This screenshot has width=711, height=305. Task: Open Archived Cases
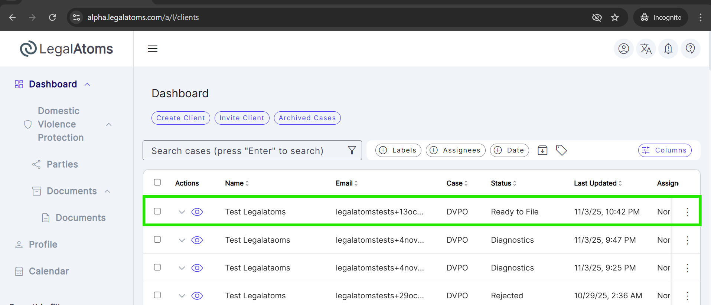pyautogui.click(x=307, y=118)
